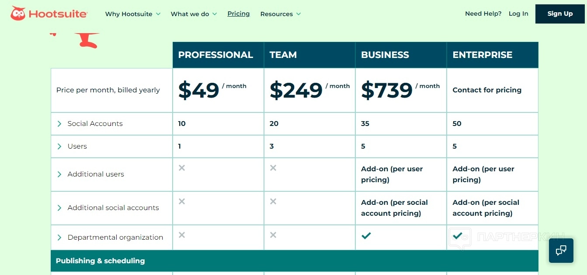Image resolution: width=587 pixels, height=275 pixels.
Task: Open the What we do menu
Action: pyautogui.click(x=194, y=14)
